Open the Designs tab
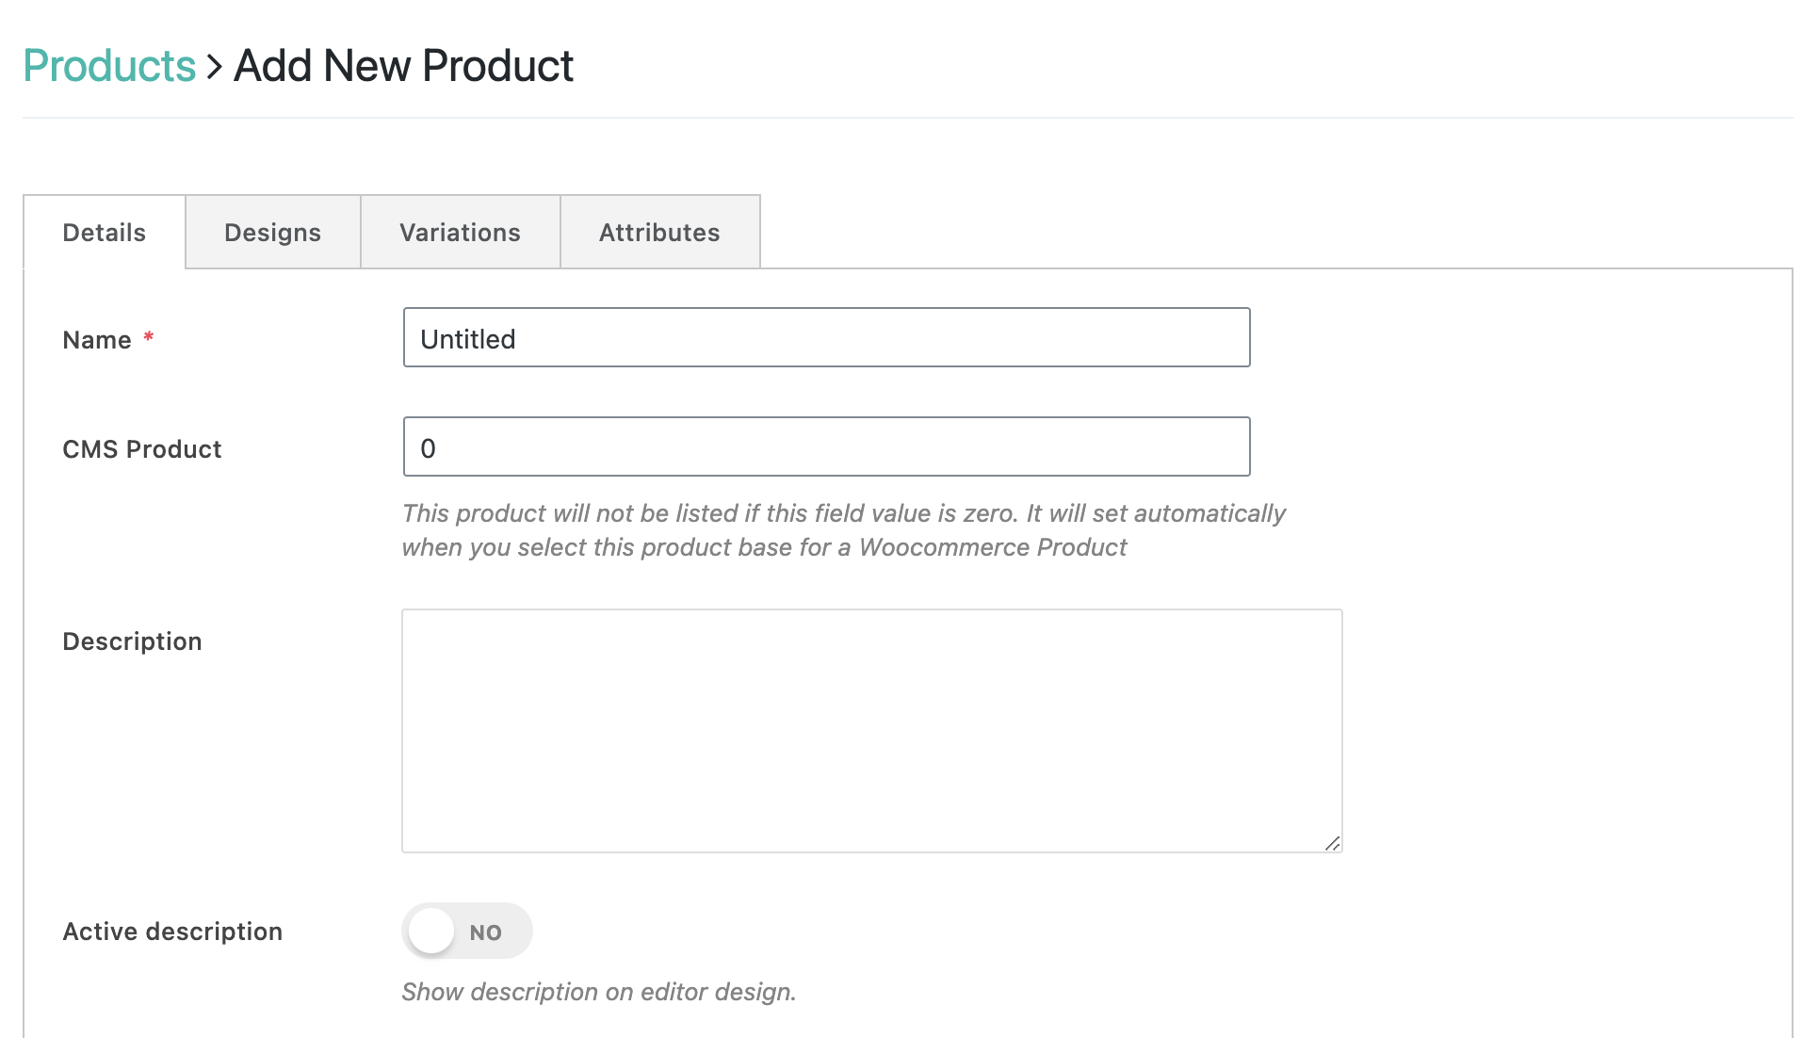This screenshot has height=1038, width=1818. [x=273, y=233]
